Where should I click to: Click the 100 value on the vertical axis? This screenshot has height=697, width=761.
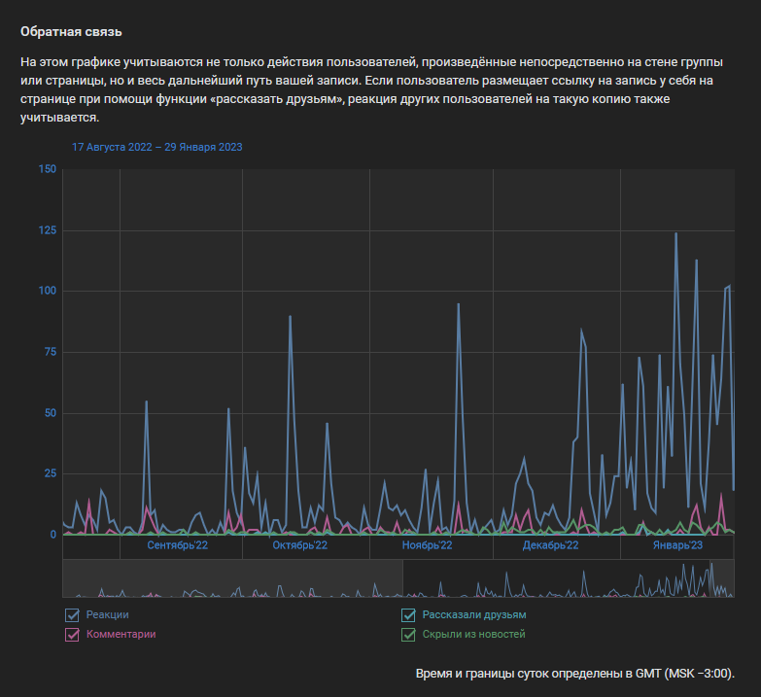pyautogui.click(x=46, y=291)
